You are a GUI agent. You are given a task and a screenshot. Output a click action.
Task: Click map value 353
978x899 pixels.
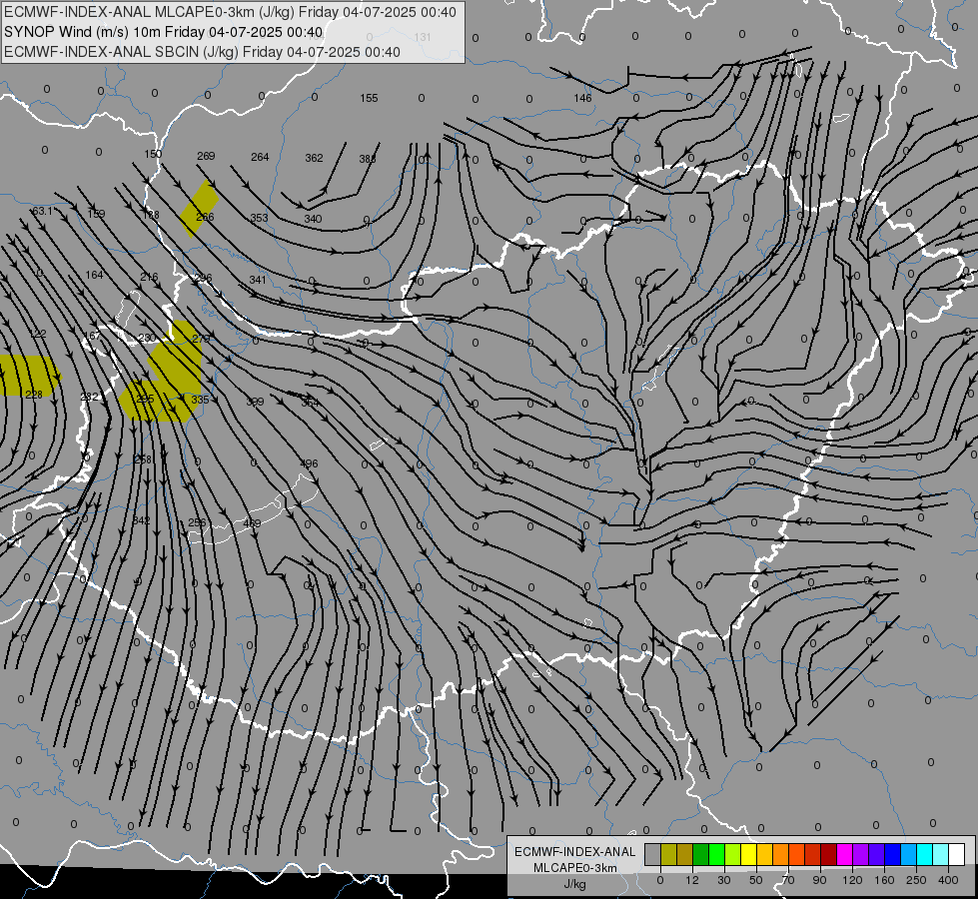[259, 218]
